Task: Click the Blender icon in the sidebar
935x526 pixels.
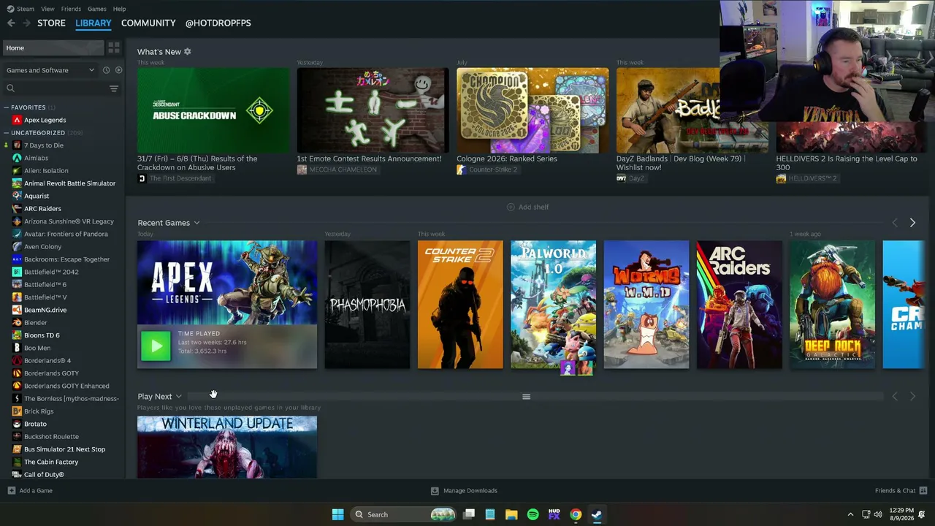Action: 17,322
